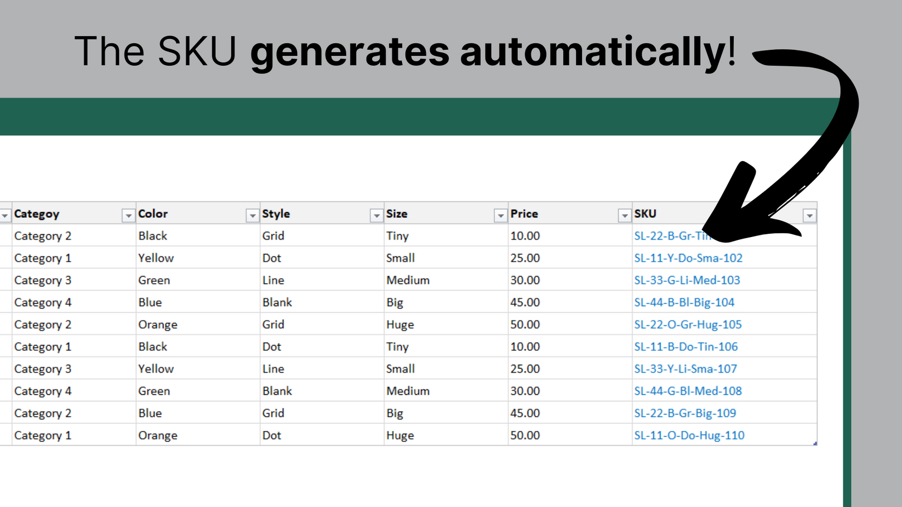Open the SL-11-Y-Do-Sma-102 hyperlink
The image size is (902, 507).
pyautogui.click(x=688, y=258)
